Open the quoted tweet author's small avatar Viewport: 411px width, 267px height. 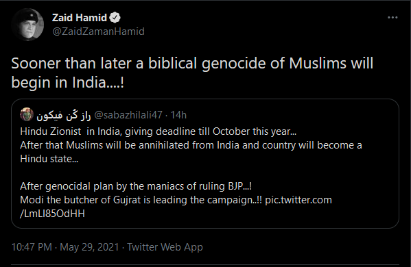tap(27, 114)
